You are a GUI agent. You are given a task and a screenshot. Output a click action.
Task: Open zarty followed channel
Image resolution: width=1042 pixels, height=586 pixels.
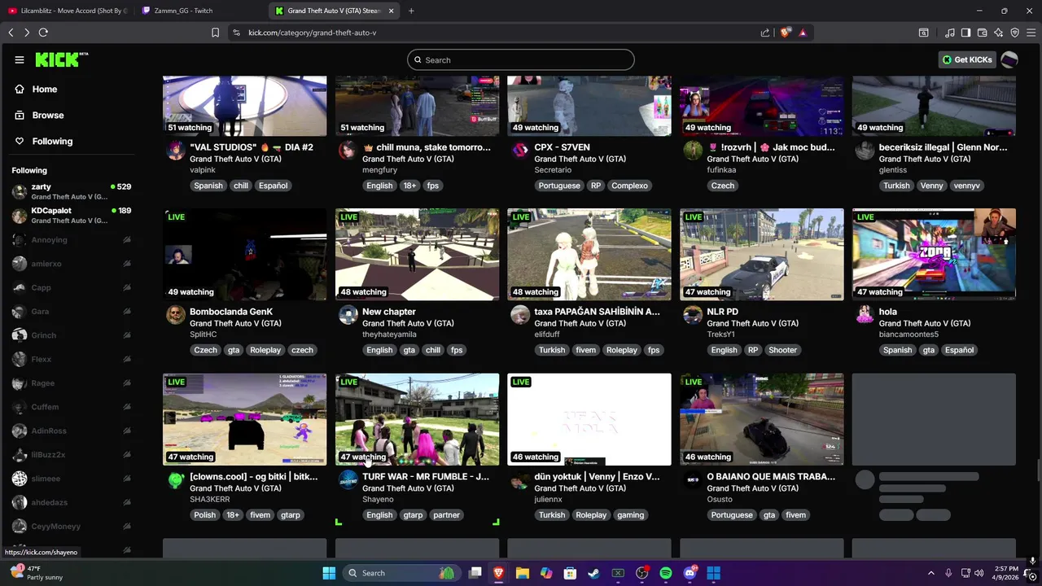coord(71,191)
